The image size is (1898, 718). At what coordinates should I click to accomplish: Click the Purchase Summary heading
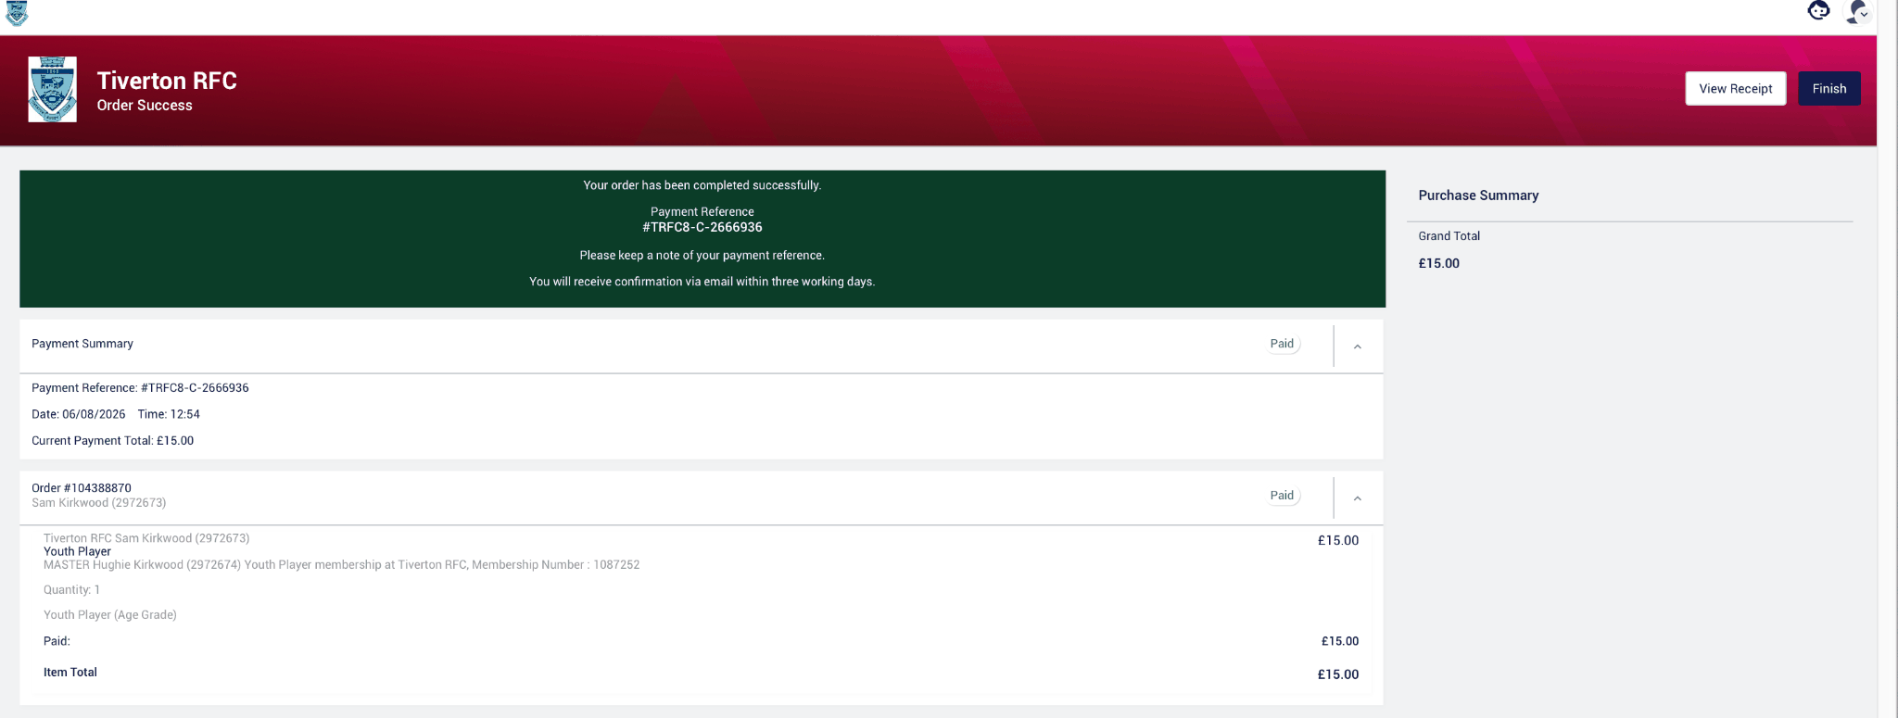coord(1478,195)
